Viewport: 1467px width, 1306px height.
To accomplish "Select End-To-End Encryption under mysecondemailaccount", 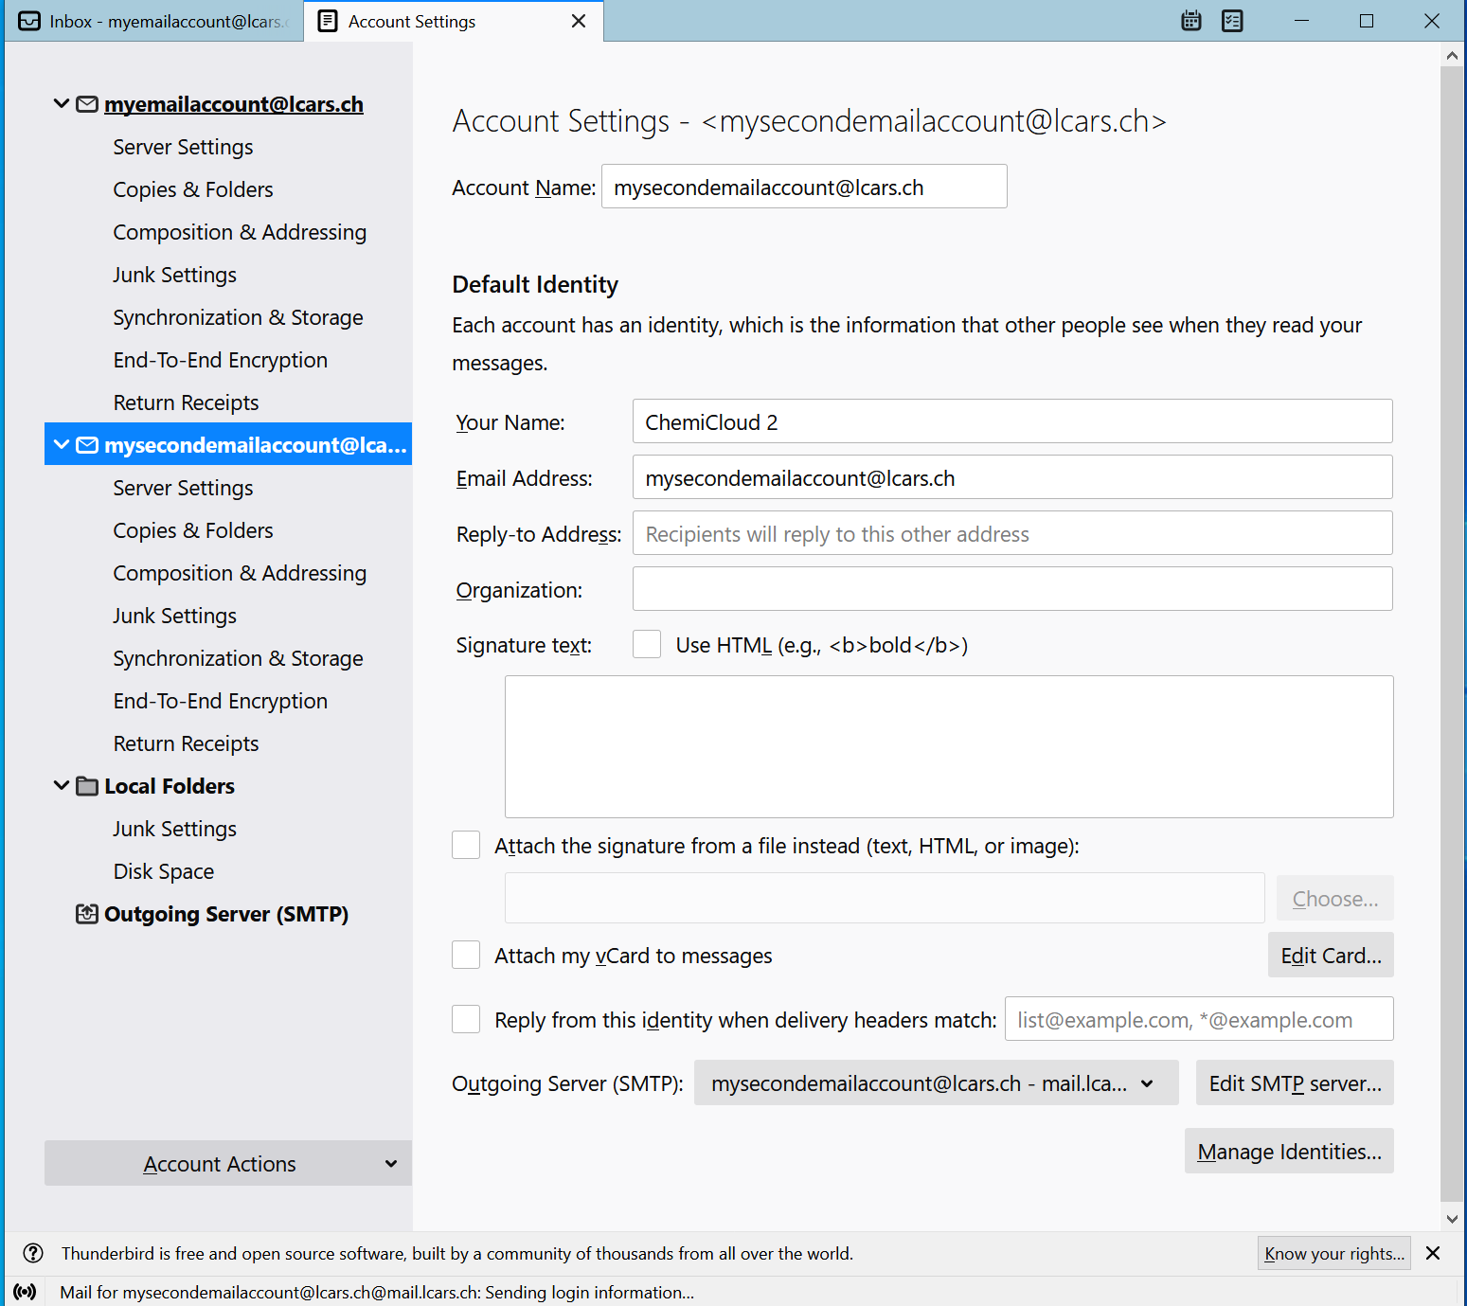I will (x=220, y=701).
